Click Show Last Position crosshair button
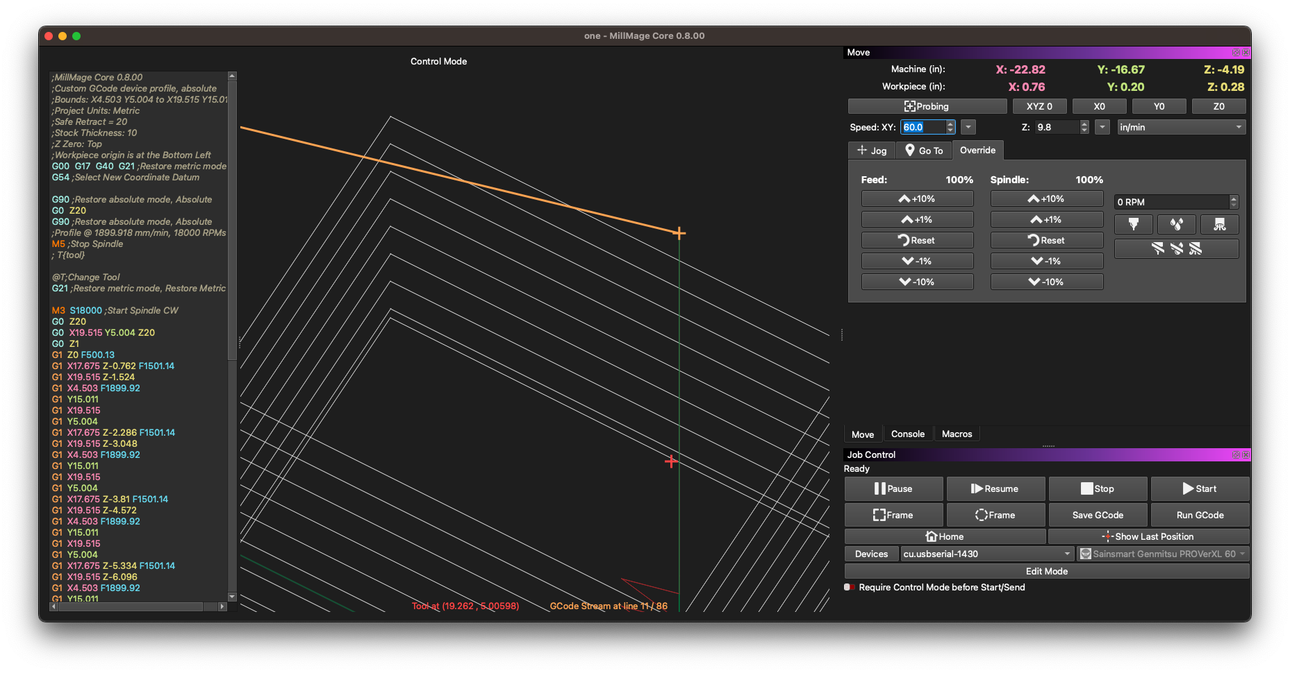The height and width of the screenshot is (673, 1290). [1148, 536]
